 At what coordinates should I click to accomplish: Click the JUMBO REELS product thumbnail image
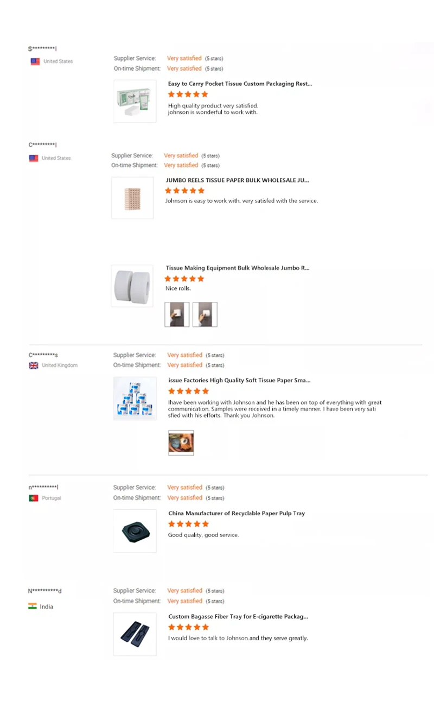click(x=132, y=198)
